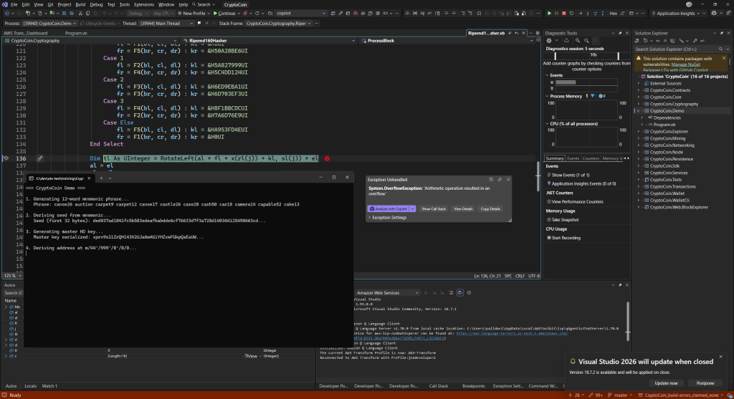Open the Stack Frame combo box
Image resolution: width=734 pixels, height=399 pixels.
click(279, 24)
